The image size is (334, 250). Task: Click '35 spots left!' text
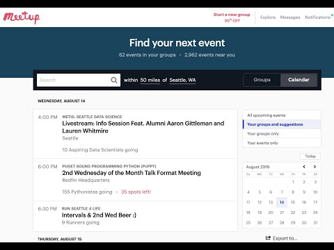136,192
